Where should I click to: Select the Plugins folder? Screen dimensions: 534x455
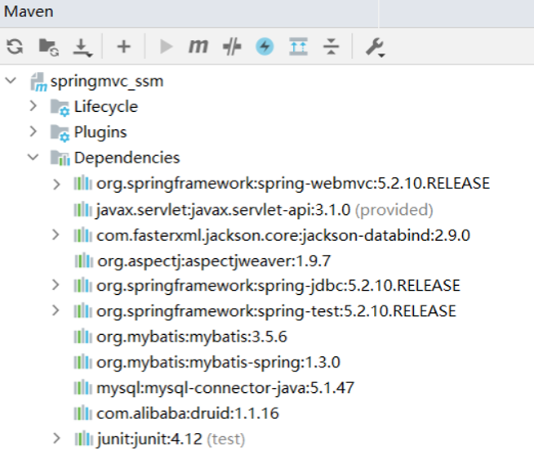point(100,132)
